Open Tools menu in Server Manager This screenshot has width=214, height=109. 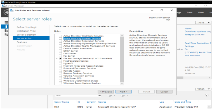(189, 12)
